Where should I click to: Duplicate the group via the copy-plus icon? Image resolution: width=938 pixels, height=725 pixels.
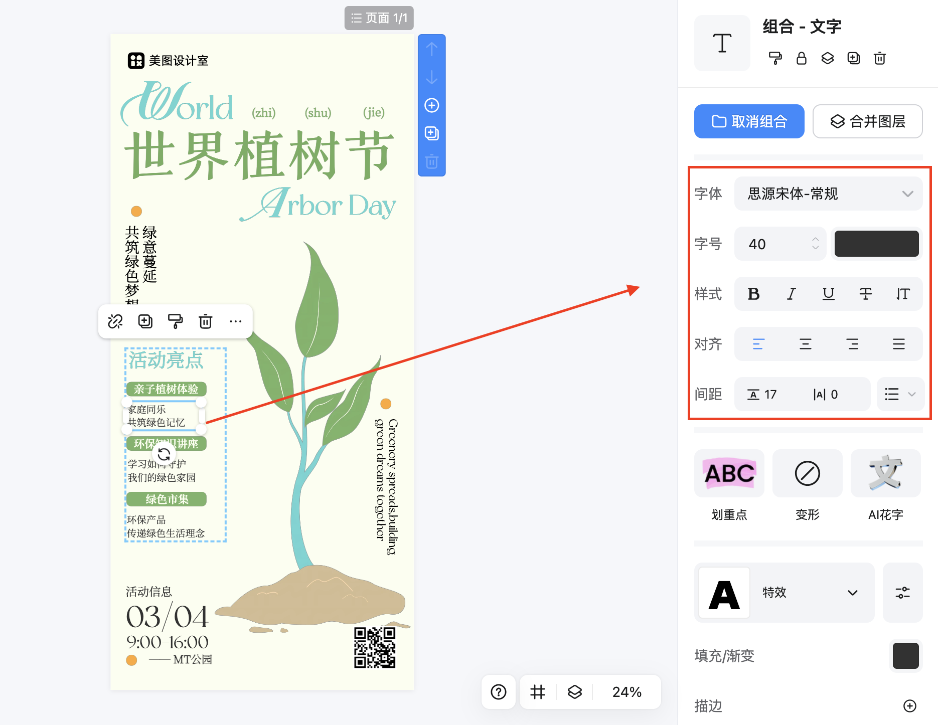click(853, 58)
